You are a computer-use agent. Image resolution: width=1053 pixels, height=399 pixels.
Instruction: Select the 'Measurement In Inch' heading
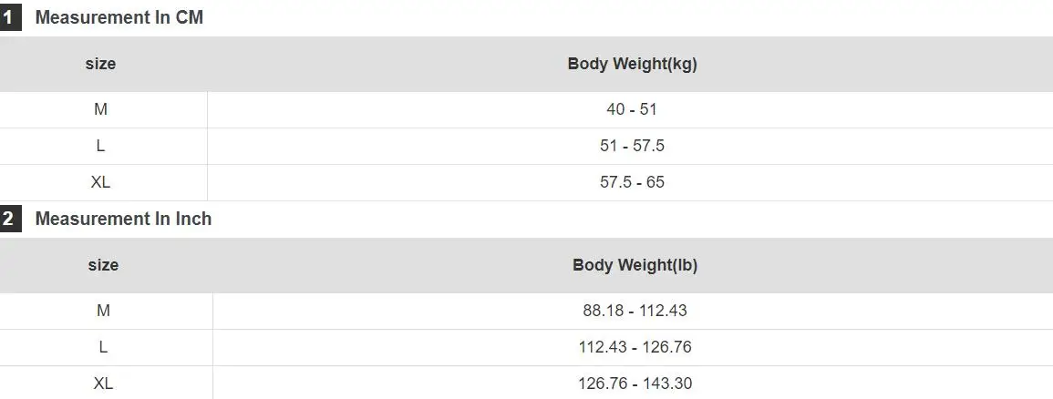123,219
